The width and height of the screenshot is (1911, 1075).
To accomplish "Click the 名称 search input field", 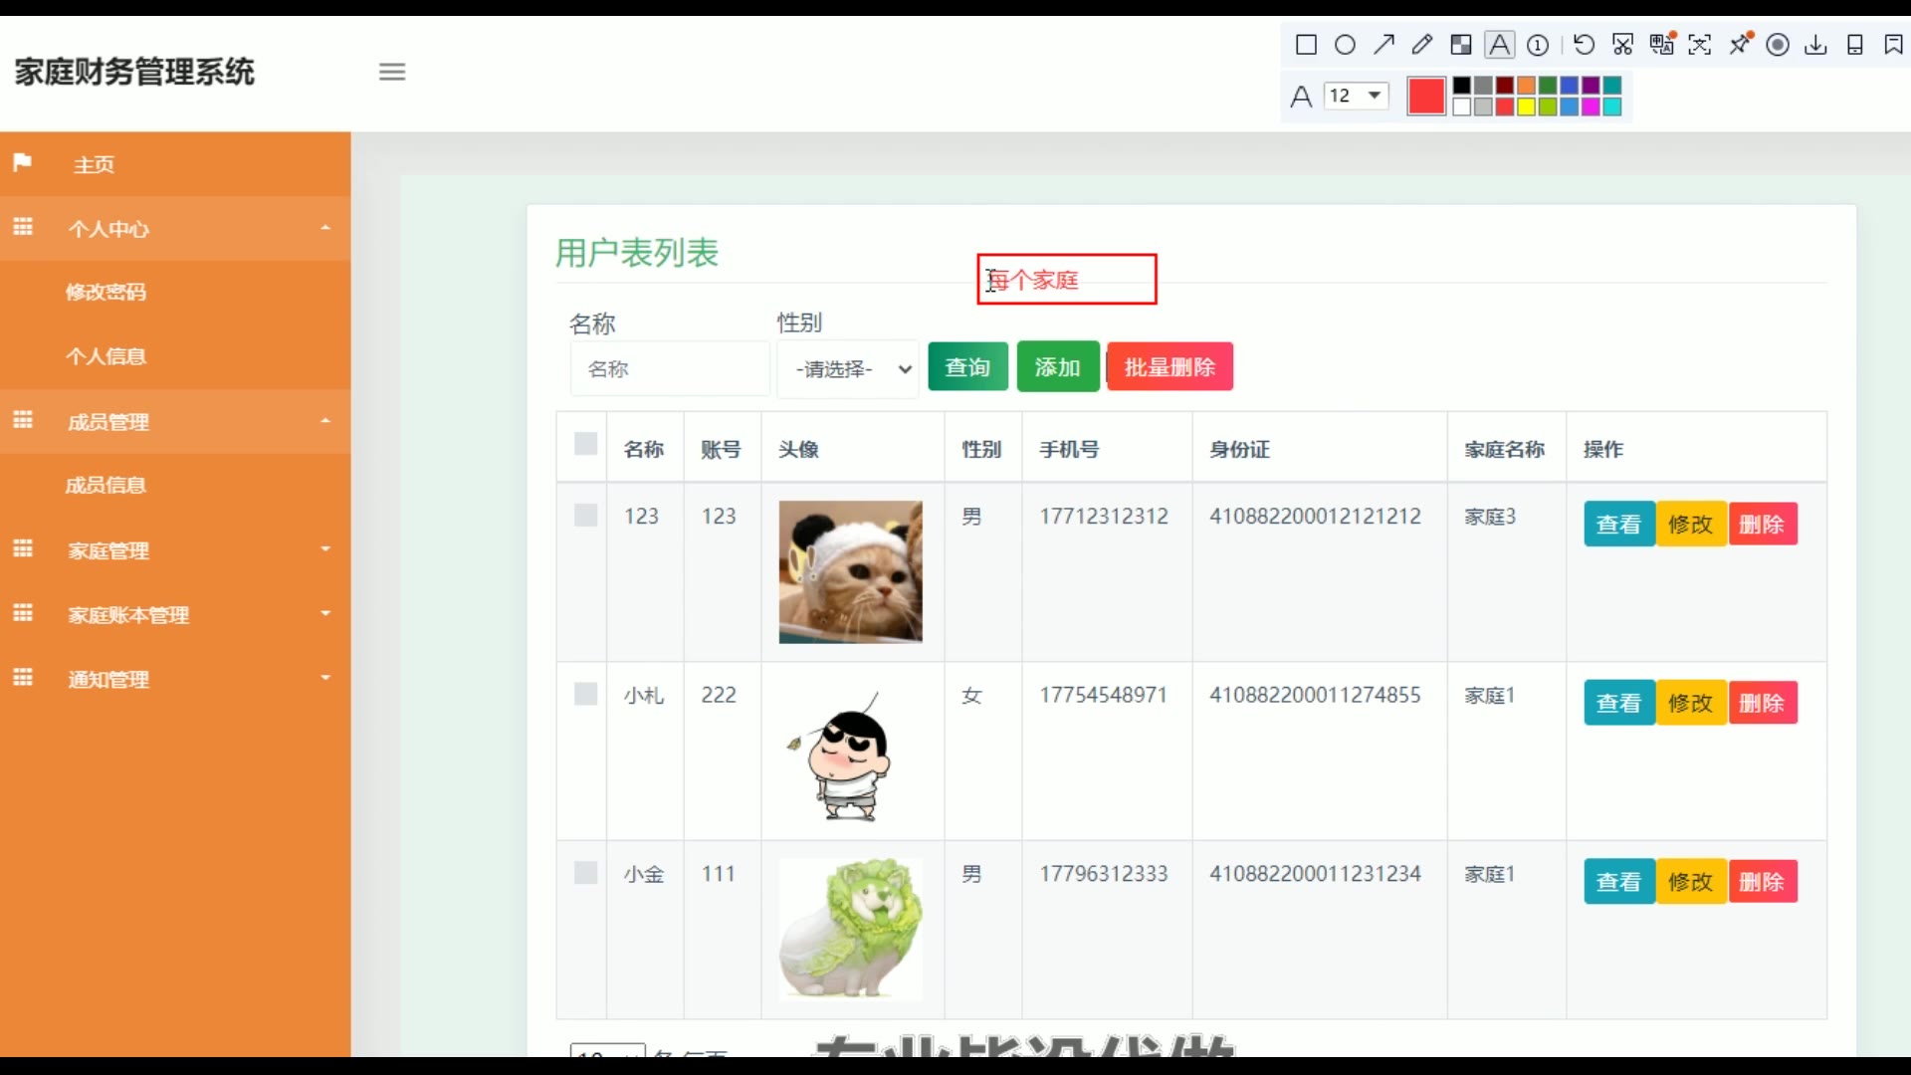I will pyautogui.click(x=670, y=369).
